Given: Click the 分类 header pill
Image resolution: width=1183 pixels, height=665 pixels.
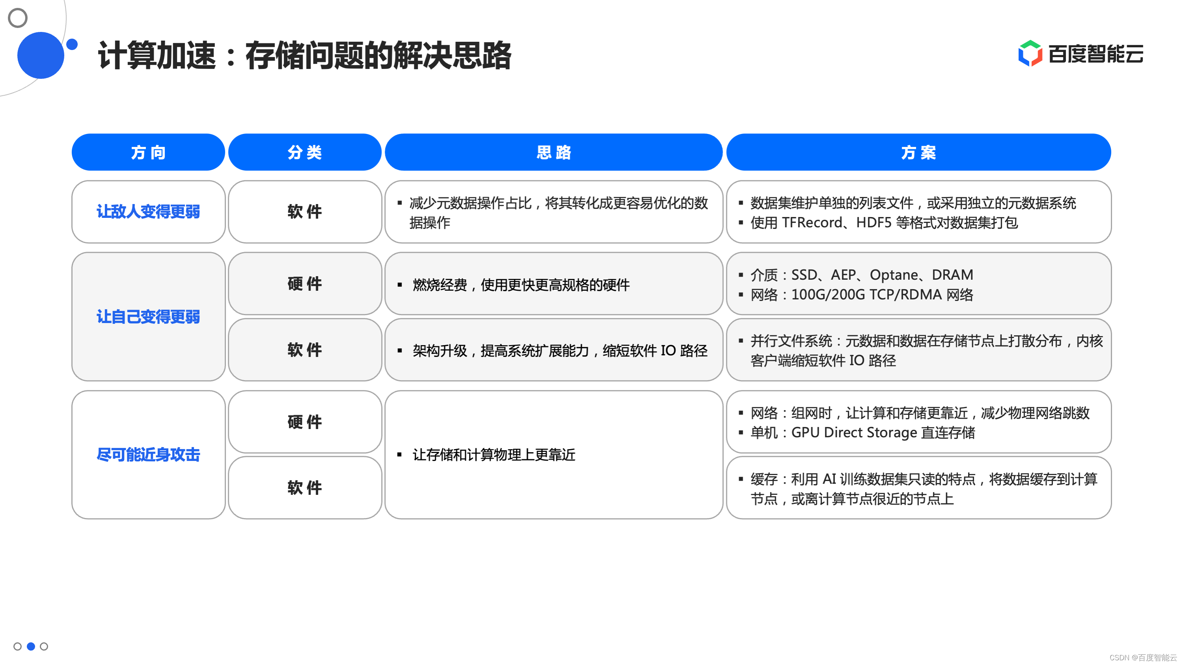Looking at the screenshot, I should [x=304, y=152].
